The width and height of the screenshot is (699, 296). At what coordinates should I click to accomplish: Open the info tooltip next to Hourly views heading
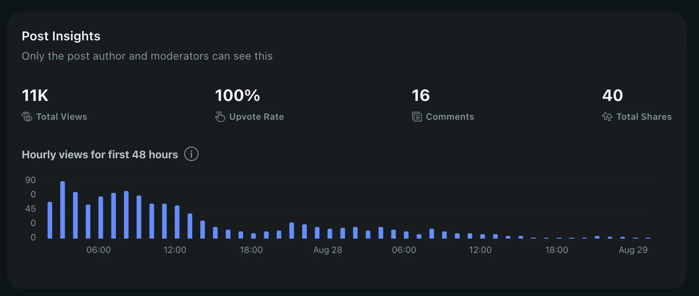(x=191, y=154)
